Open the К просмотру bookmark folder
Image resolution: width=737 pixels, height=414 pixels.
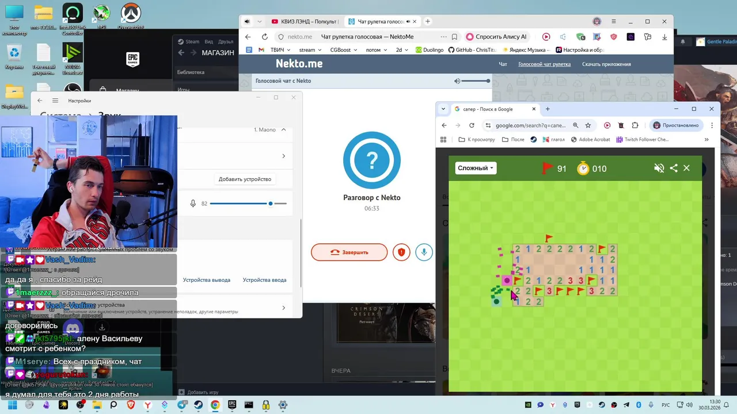click(x=476, y=139)
